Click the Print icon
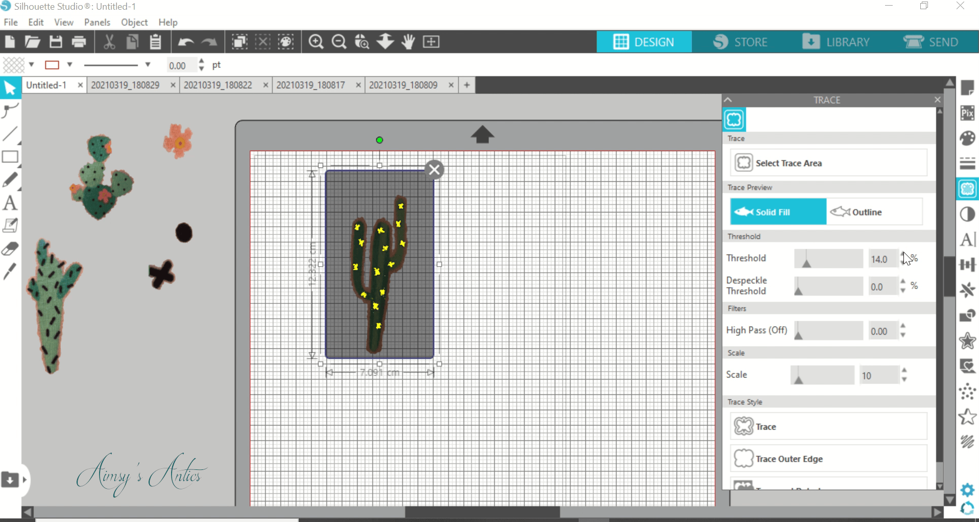This screenshot has height=522, width=979. point(79,42)
